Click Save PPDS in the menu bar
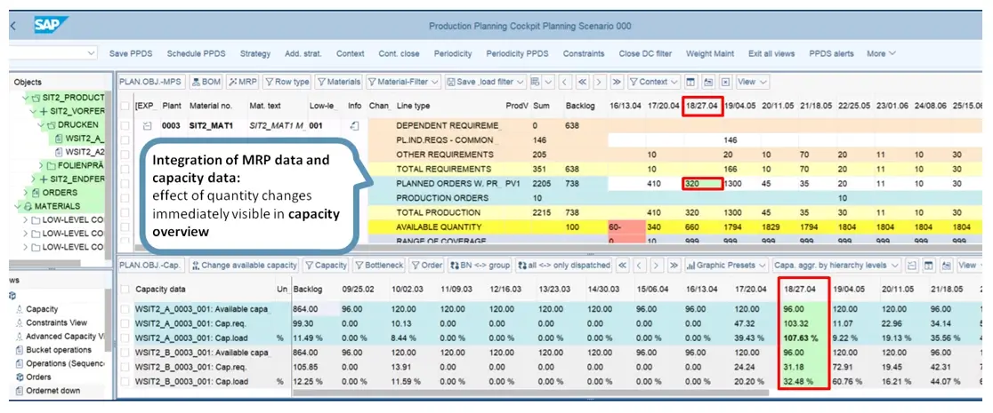 coord(131,54)
